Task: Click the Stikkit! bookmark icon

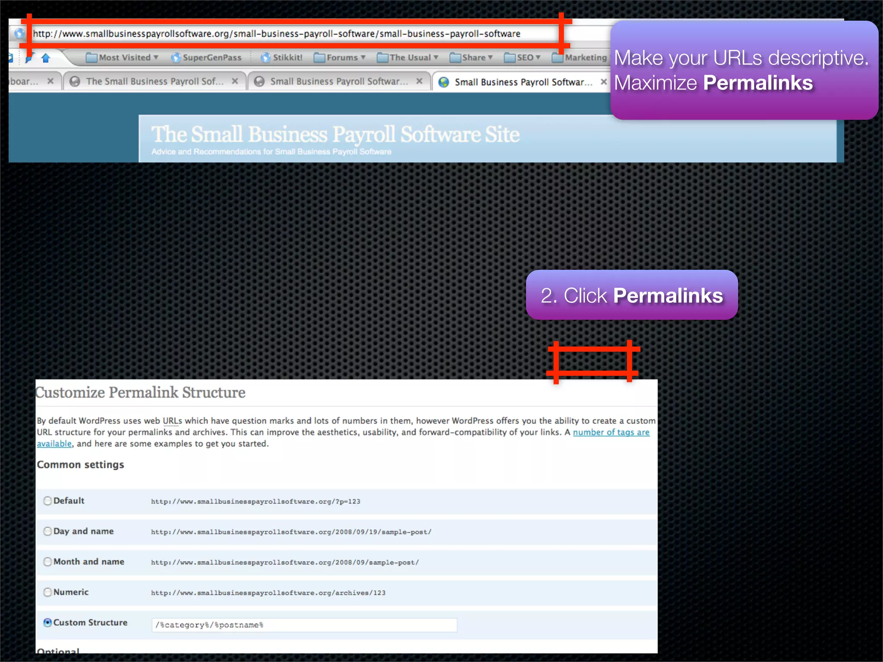Action: coord(266,58)
